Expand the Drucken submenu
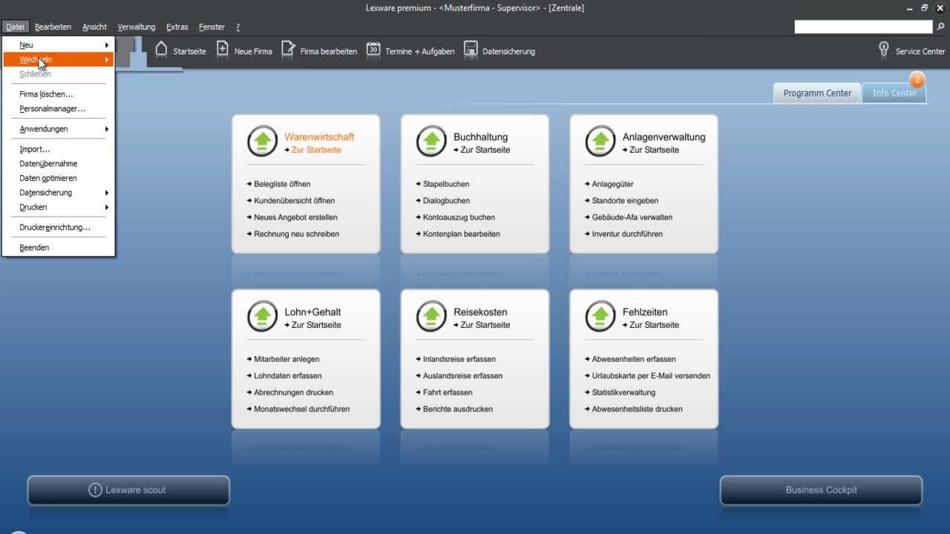The image size is (950, 534). point(59,207)
